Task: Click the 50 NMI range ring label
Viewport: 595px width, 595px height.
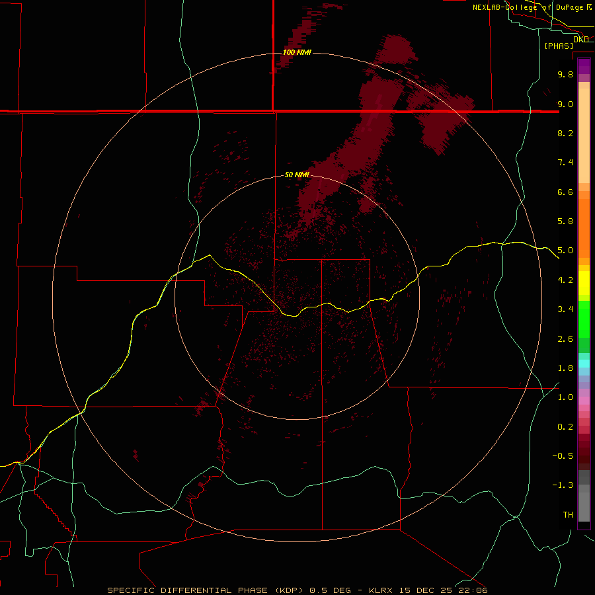Action: pos(297,175)
